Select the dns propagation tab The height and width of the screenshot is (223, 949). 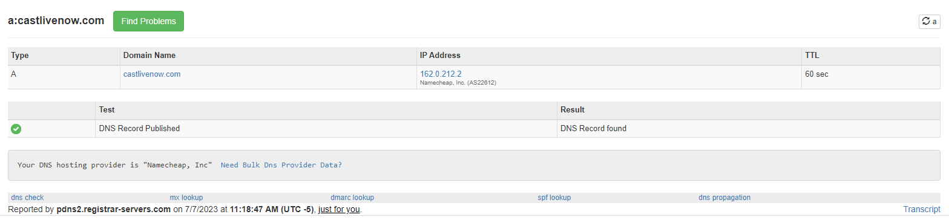tap(724, 198)
